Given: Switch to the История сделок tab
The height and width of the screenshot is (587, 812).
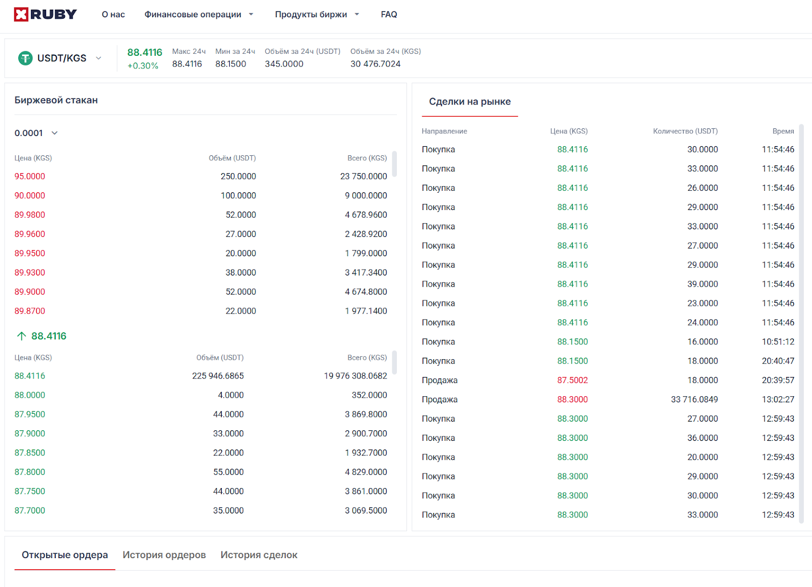Looking at the screenshot, I should (x=259, y=555).
